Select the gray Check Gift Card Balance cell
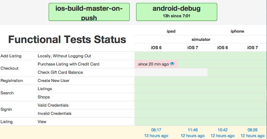 click(x=171, y=72)
